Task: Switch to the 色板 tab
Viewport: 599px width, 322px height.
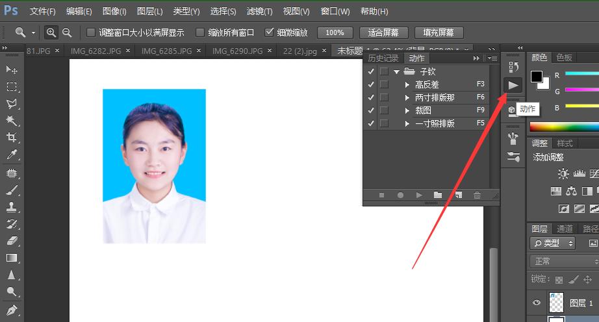Action: pyautogui.click(x=564, y=58)
